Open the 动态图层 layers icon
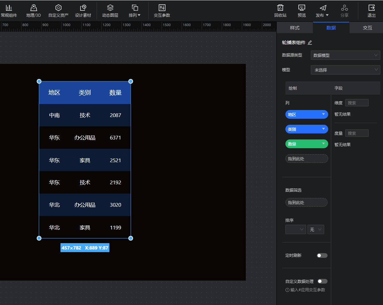Viewport: 383px width, 305px height. [x=110, y=8]
